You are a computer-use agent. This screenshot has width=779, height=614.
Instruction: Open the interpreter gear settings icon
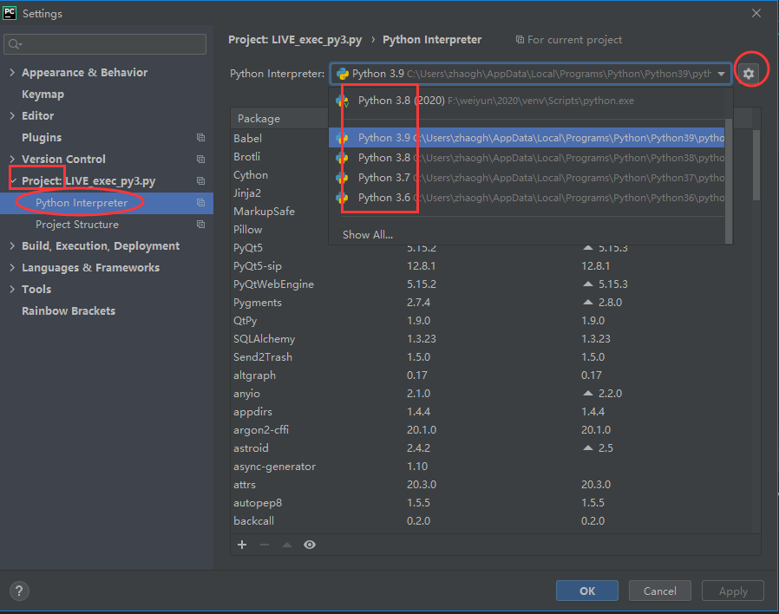pyautogui.click(x=749, y=74)
